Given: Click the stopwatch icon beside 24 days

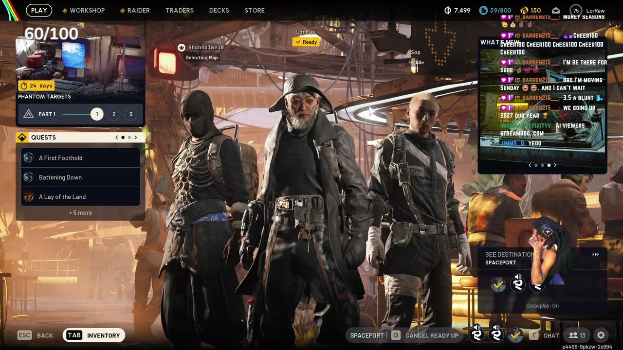Looking at the screenshot, I should pos(23,86).
